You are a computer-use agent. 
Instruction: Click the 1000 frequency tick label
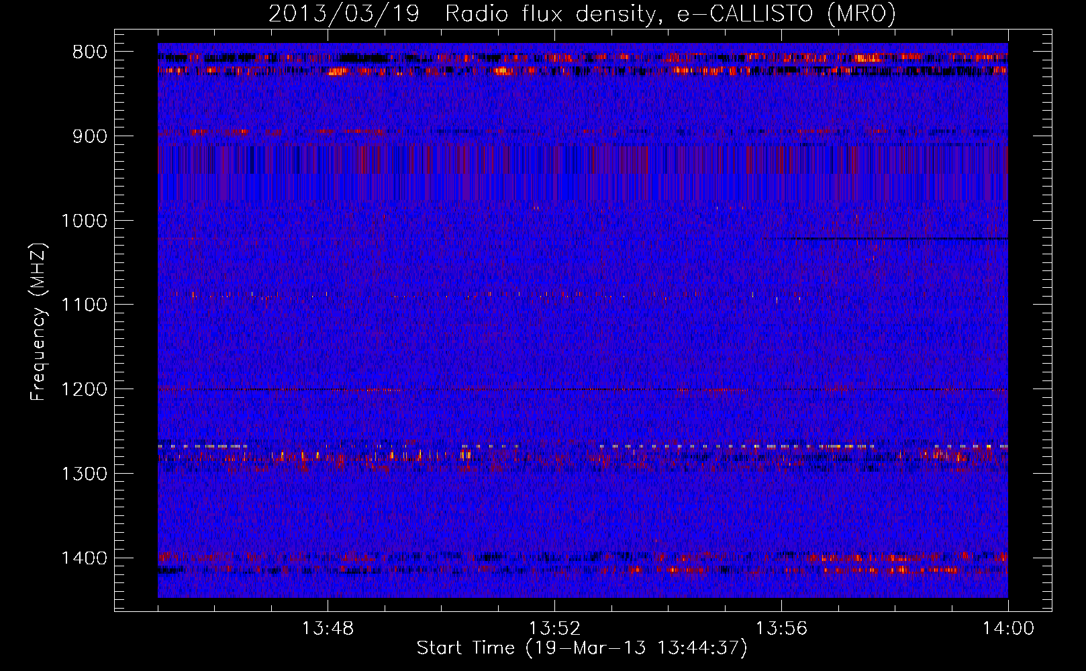[x=84, y=221]
